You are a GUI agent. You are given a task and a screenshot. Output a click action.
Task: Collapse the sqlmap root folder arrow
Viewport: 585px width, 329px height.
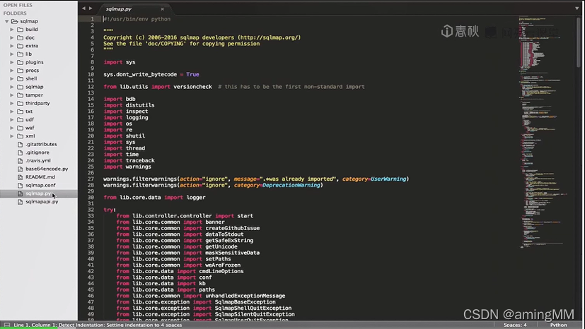[6, 21]
